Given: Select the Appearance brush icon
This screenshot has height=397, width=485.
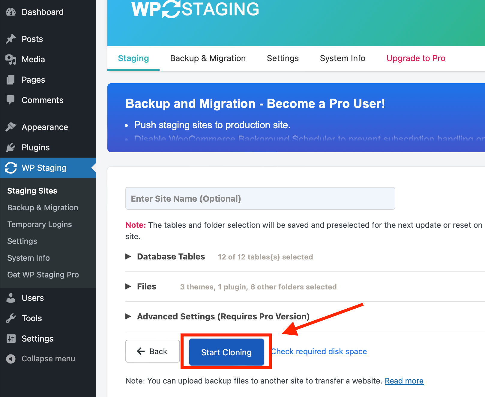Looking at the screenshot, I should pos(11,127).
